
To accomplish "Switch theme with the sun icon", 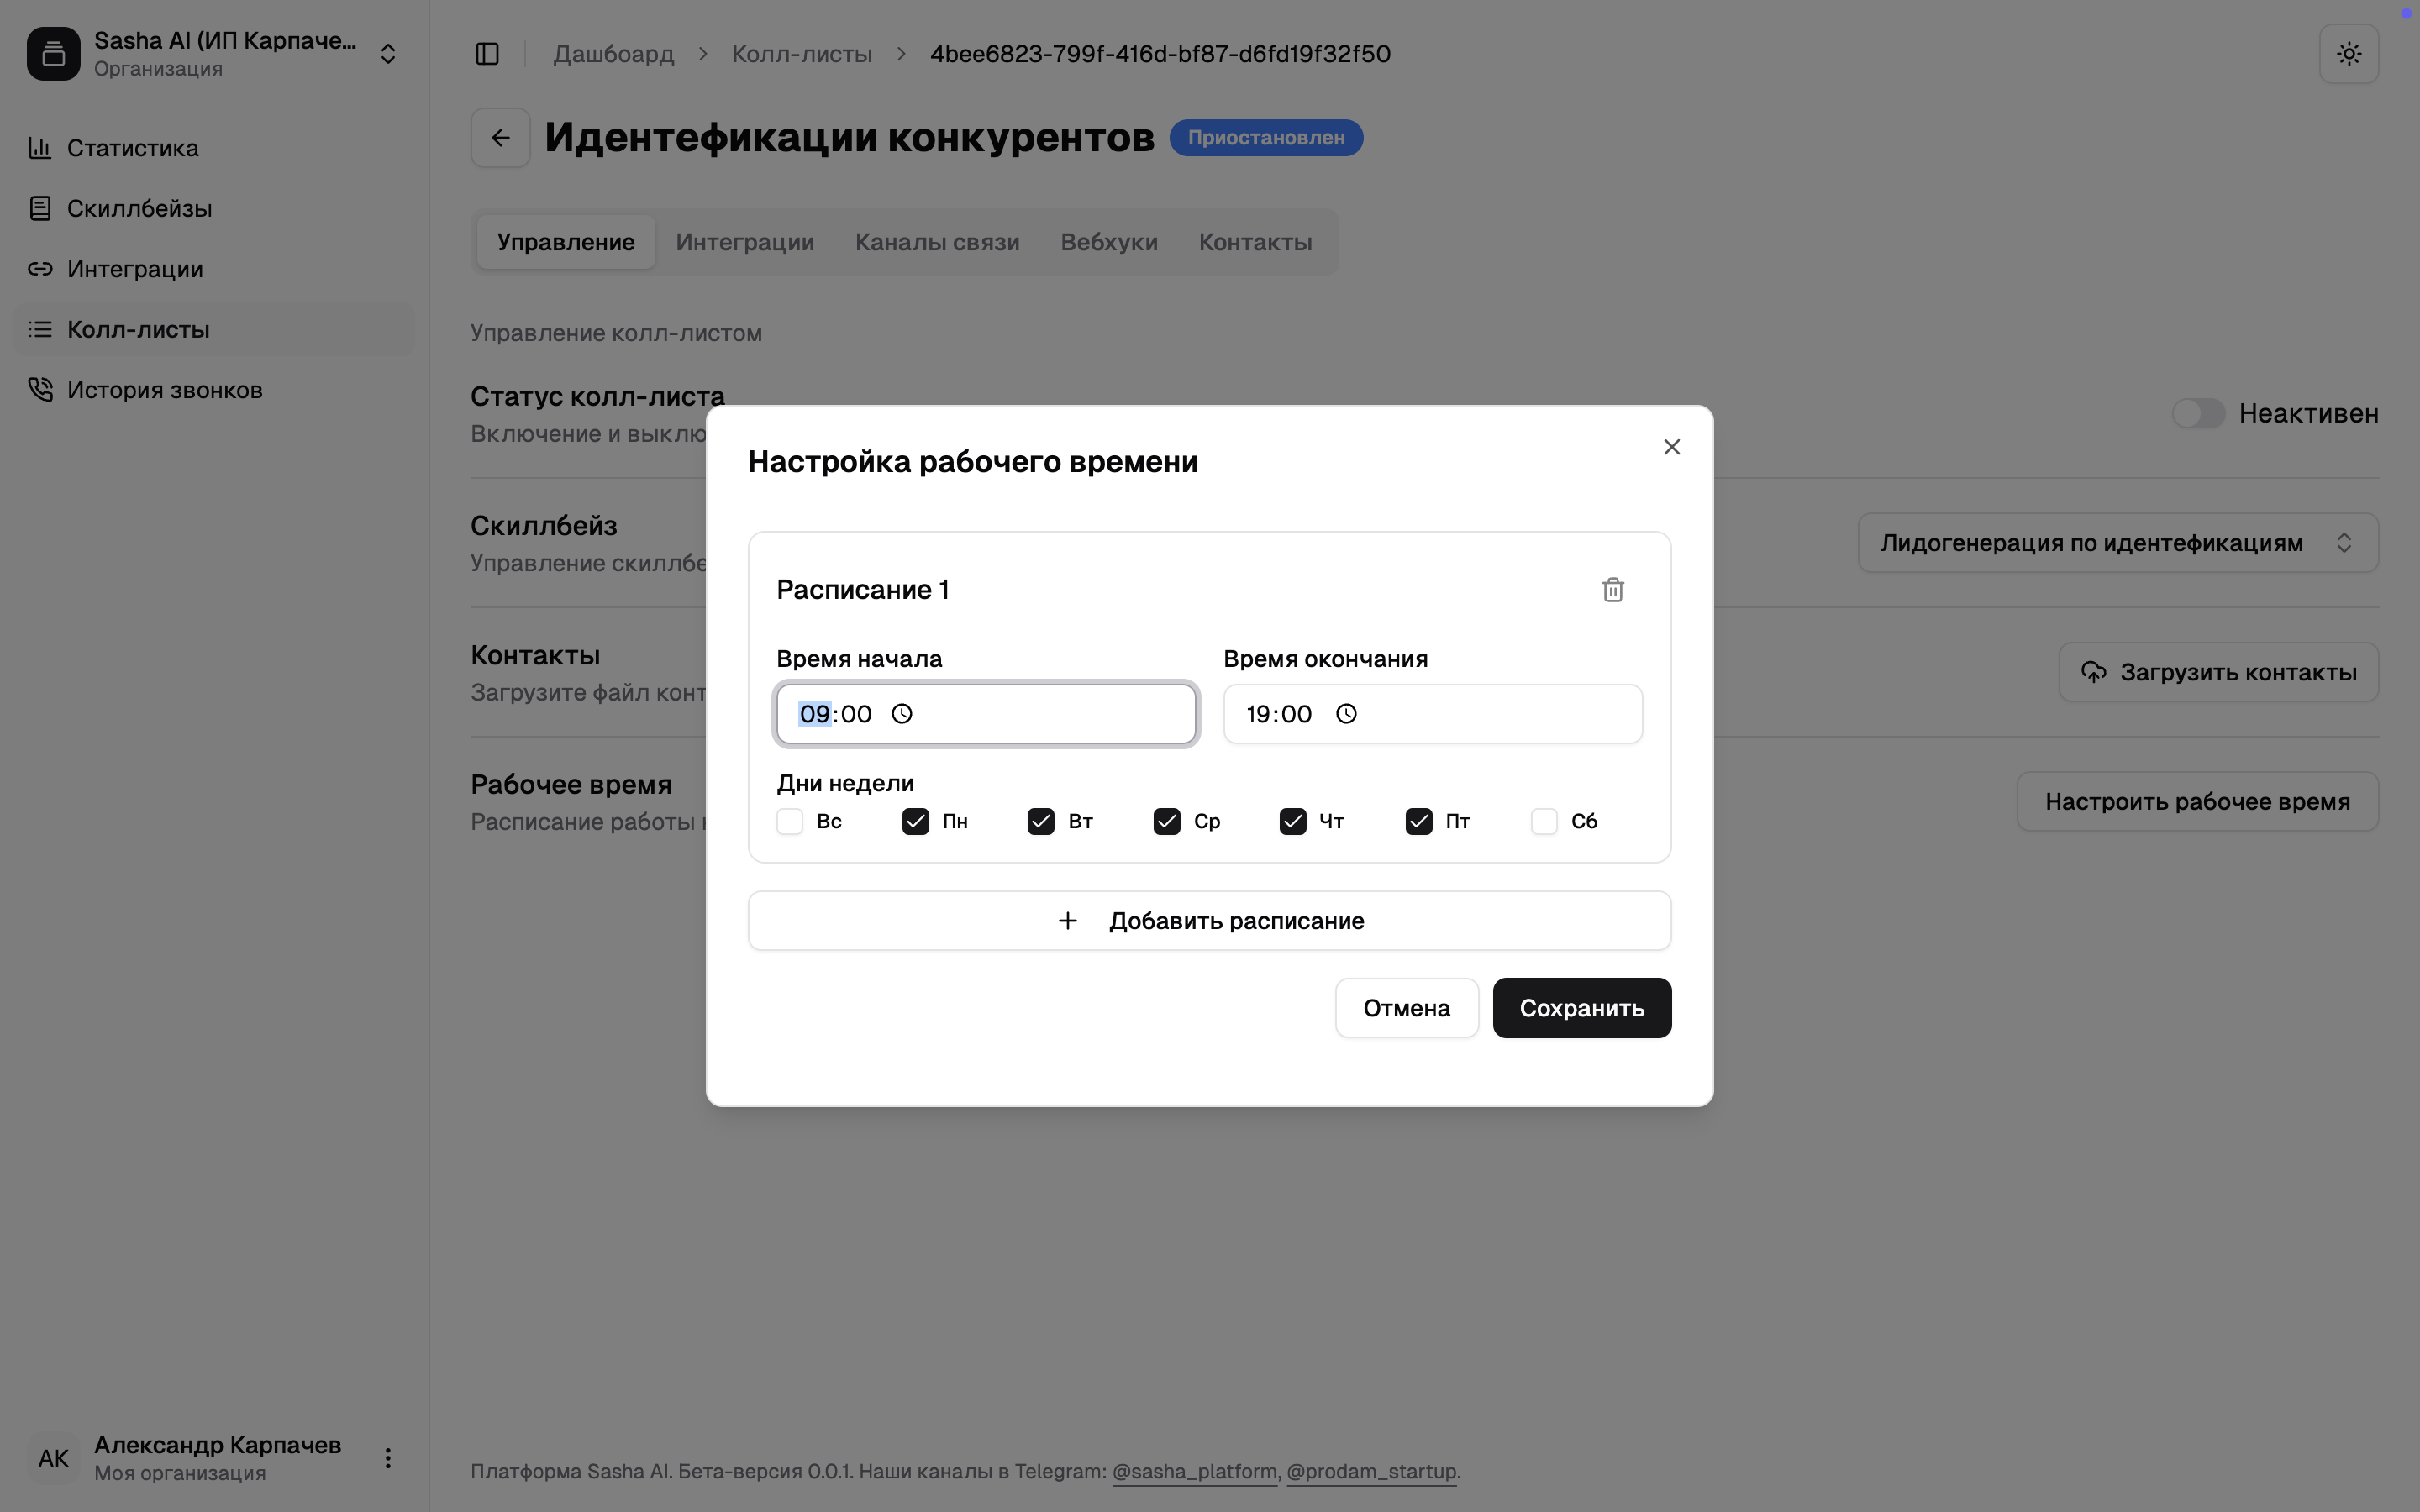I will [2348, 54].
